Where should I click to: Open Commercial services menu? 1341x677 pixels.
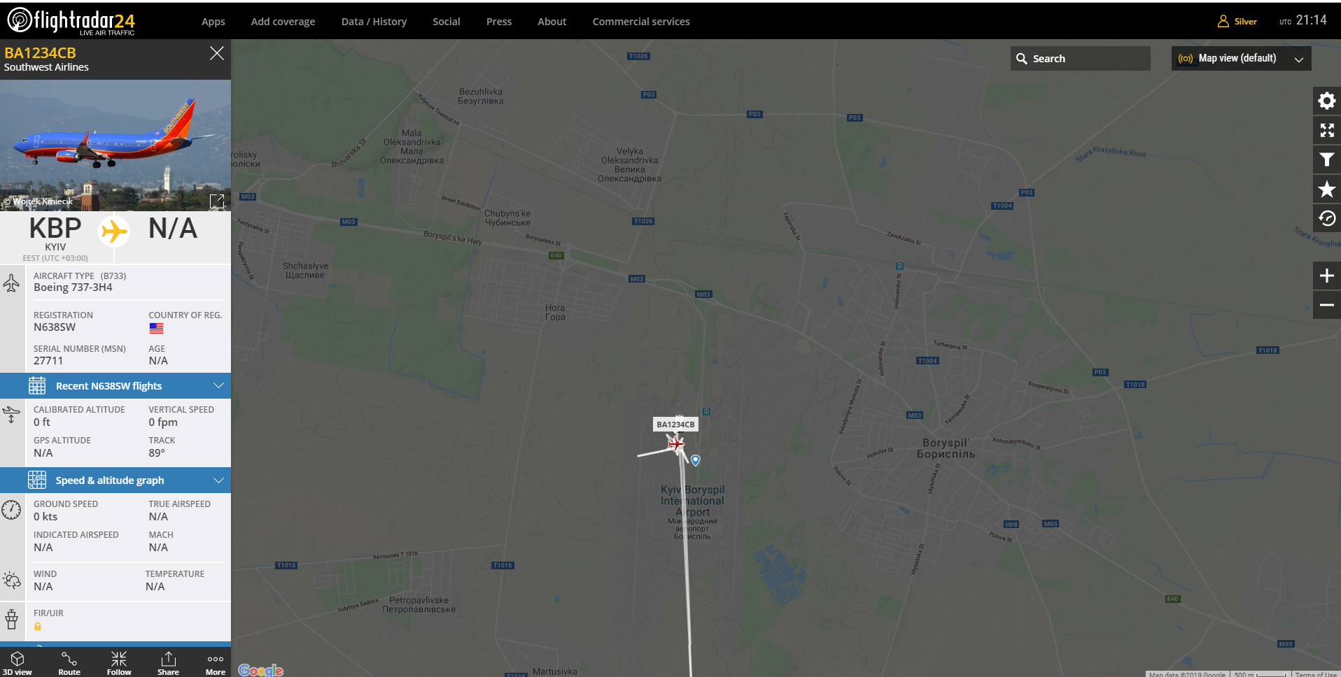(641, 22)
